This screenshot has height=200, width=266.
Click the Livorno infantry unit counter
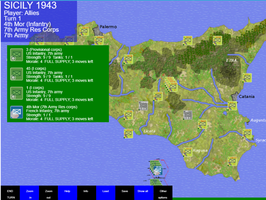[x=158, y=97]
